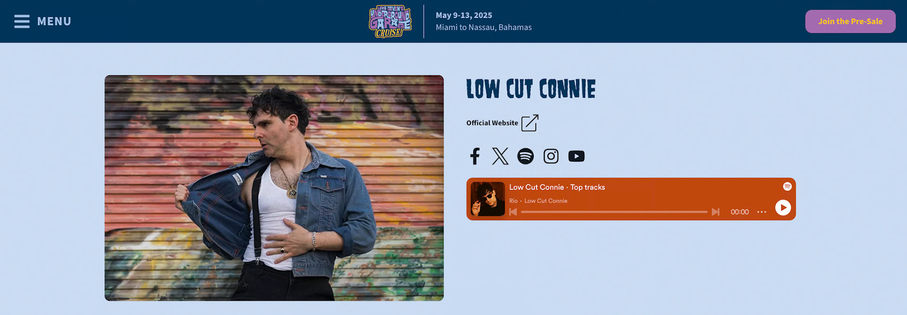The height and width of the screenshot is (315, 907).
Task: Open the YouTube channel icon
Action: pos(576,156)
